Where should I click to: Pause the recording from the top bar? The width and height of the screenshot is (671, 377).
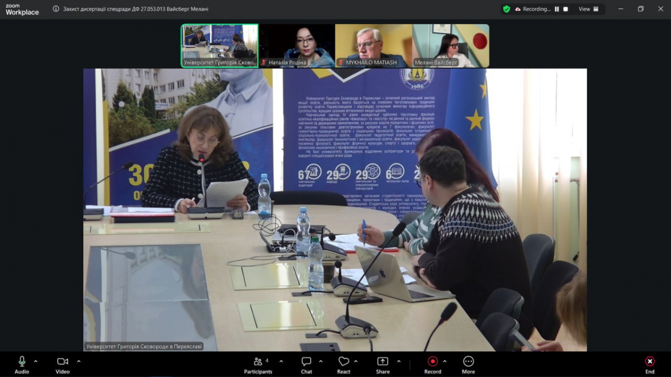coord(556,9)
